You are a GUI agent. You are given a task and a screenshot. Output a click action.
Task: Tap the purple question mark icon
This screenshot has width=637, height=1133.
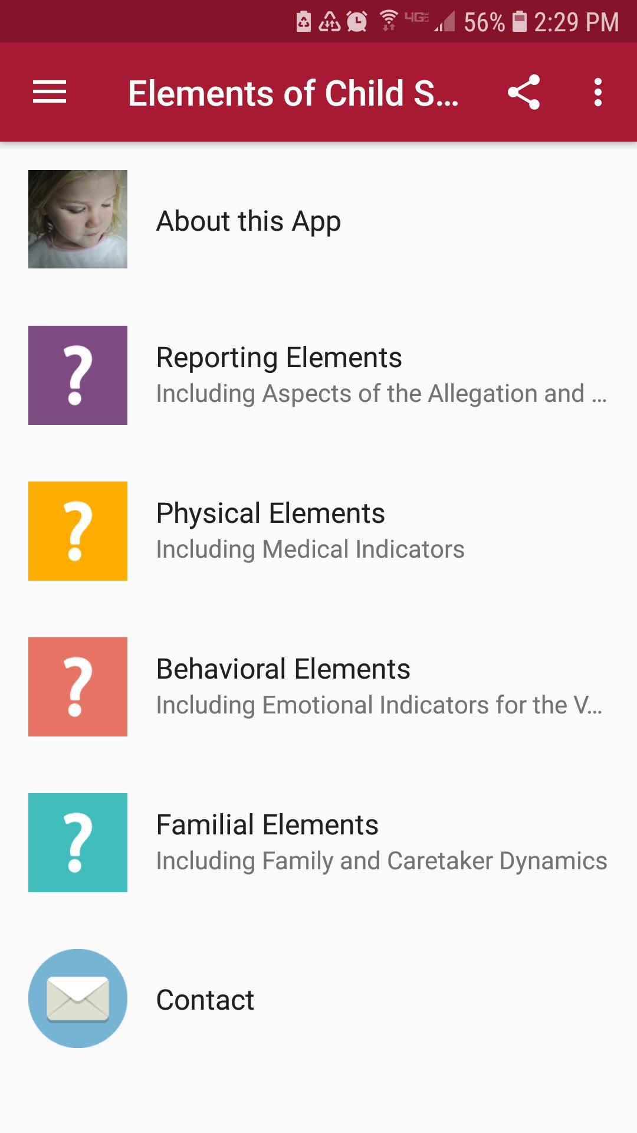pos(78,375)
